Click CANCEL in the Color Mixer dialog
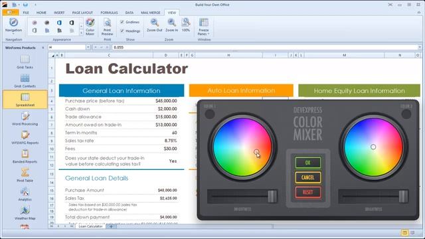Screen dimensions: 425x239 pyautogui.click(x=308, y=177)
